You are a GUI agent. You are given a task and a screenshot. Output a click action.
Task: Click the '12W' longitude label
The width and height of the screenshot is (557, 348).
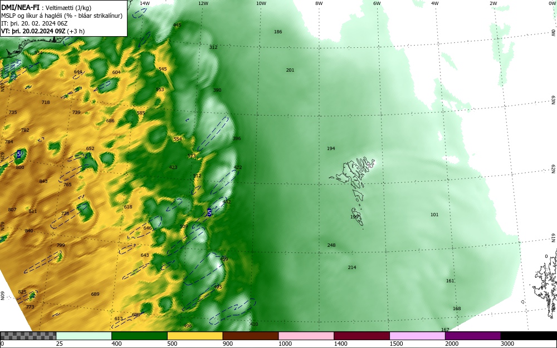point(203,3)
